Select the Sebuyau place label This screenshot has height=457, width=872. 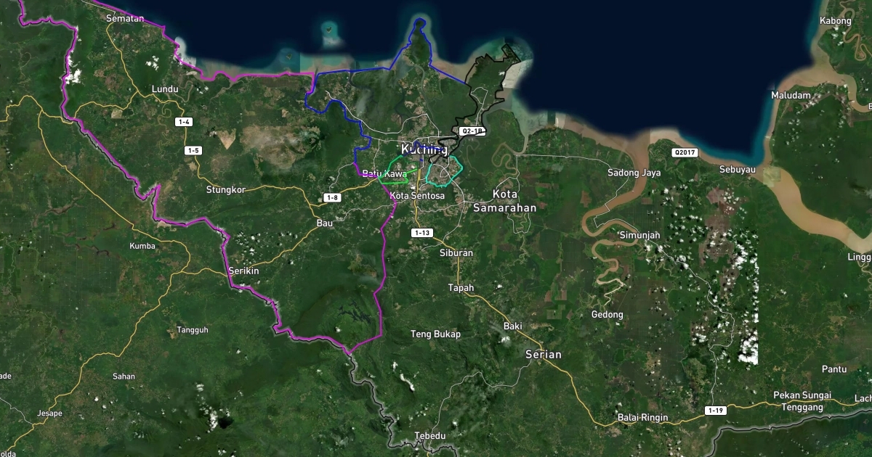pyautogui.click(x=738, y=170)
